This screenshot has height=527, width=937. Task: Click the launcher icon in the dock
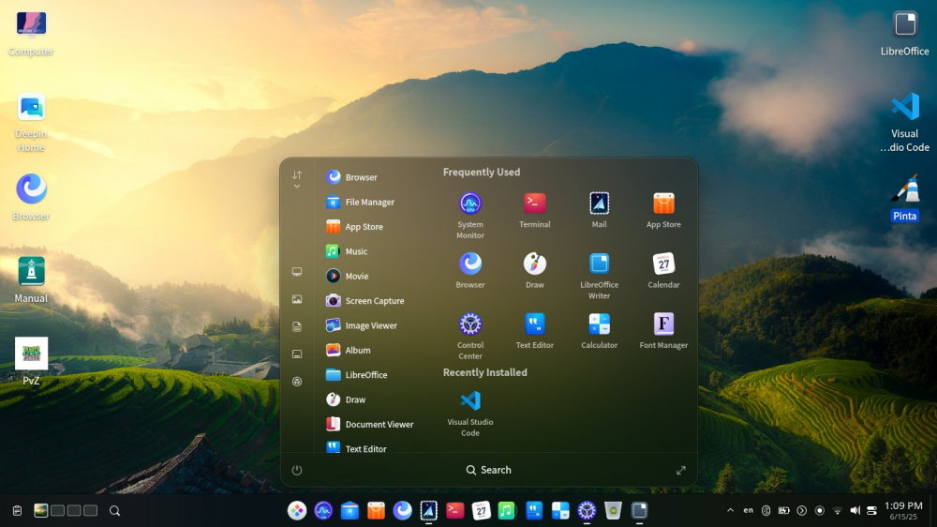coord(297,510)
